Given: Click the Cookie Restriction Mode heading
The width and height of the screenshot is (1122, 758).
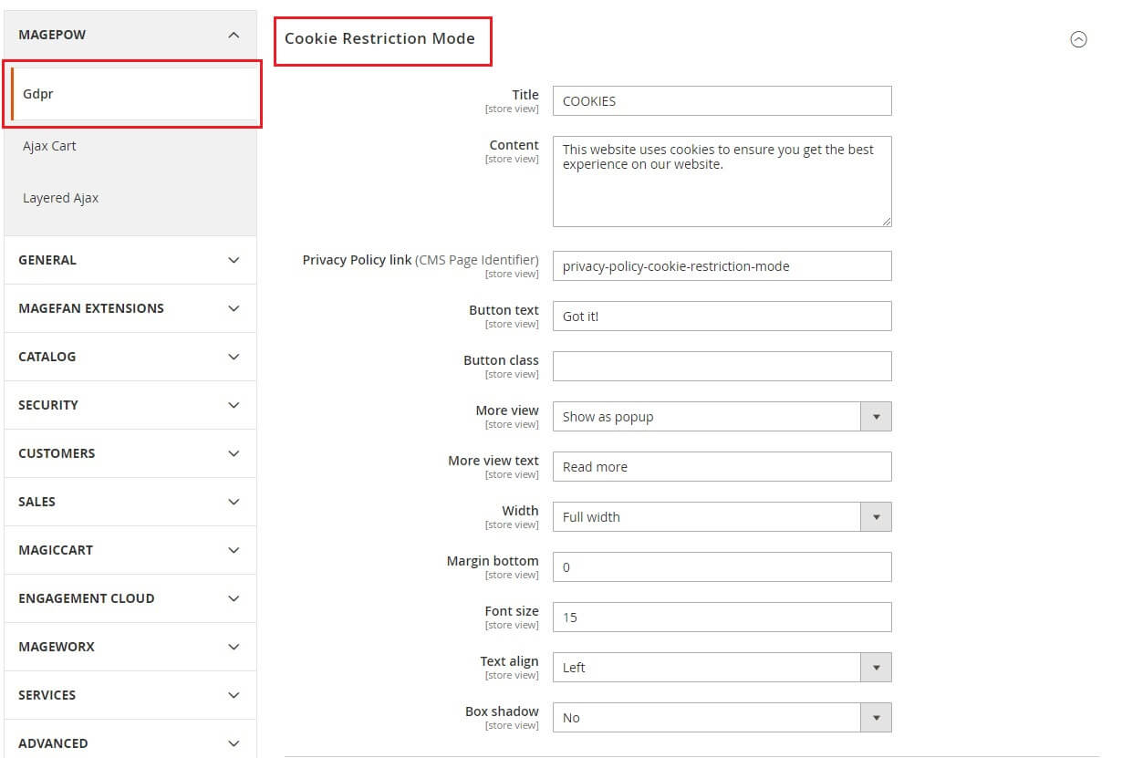Looking at the screenshot, I should (x=379, y=38).
